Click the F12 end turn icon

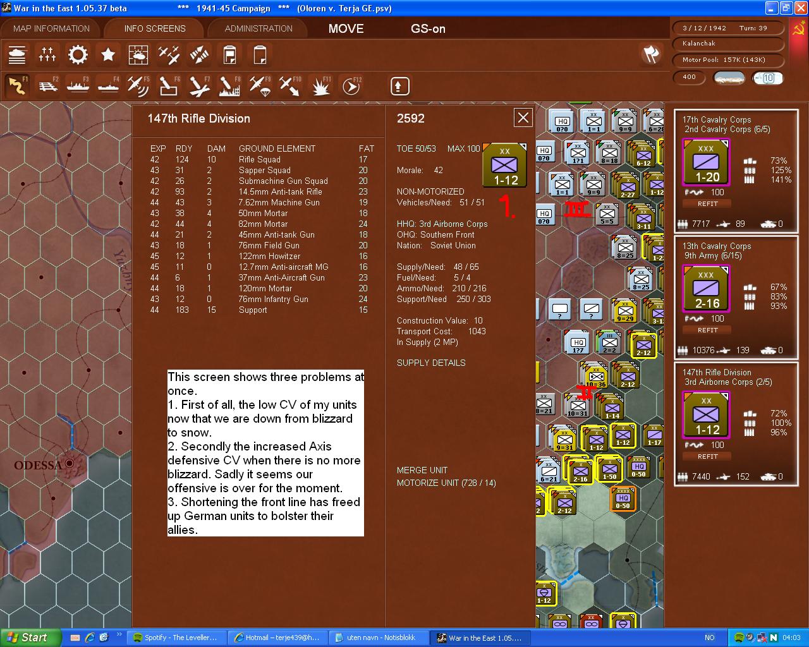[351, 85]
